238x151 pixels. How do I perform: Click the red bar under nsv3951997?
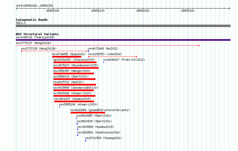click(x=74, y=74)
